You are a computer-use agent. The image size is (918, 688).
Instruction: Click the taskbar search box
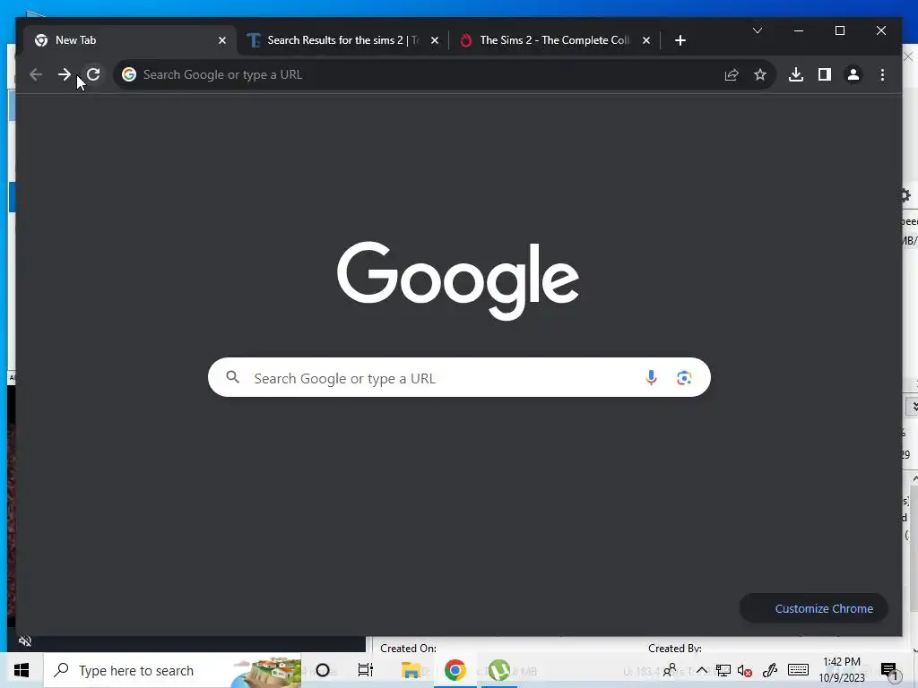coord(173,670)
